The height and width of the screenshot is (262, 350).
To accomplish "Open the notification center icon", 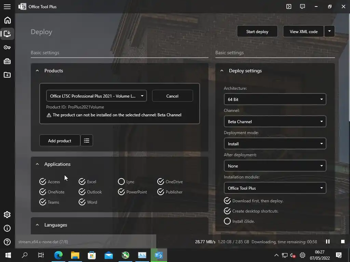I will click(x=339, y=255).
